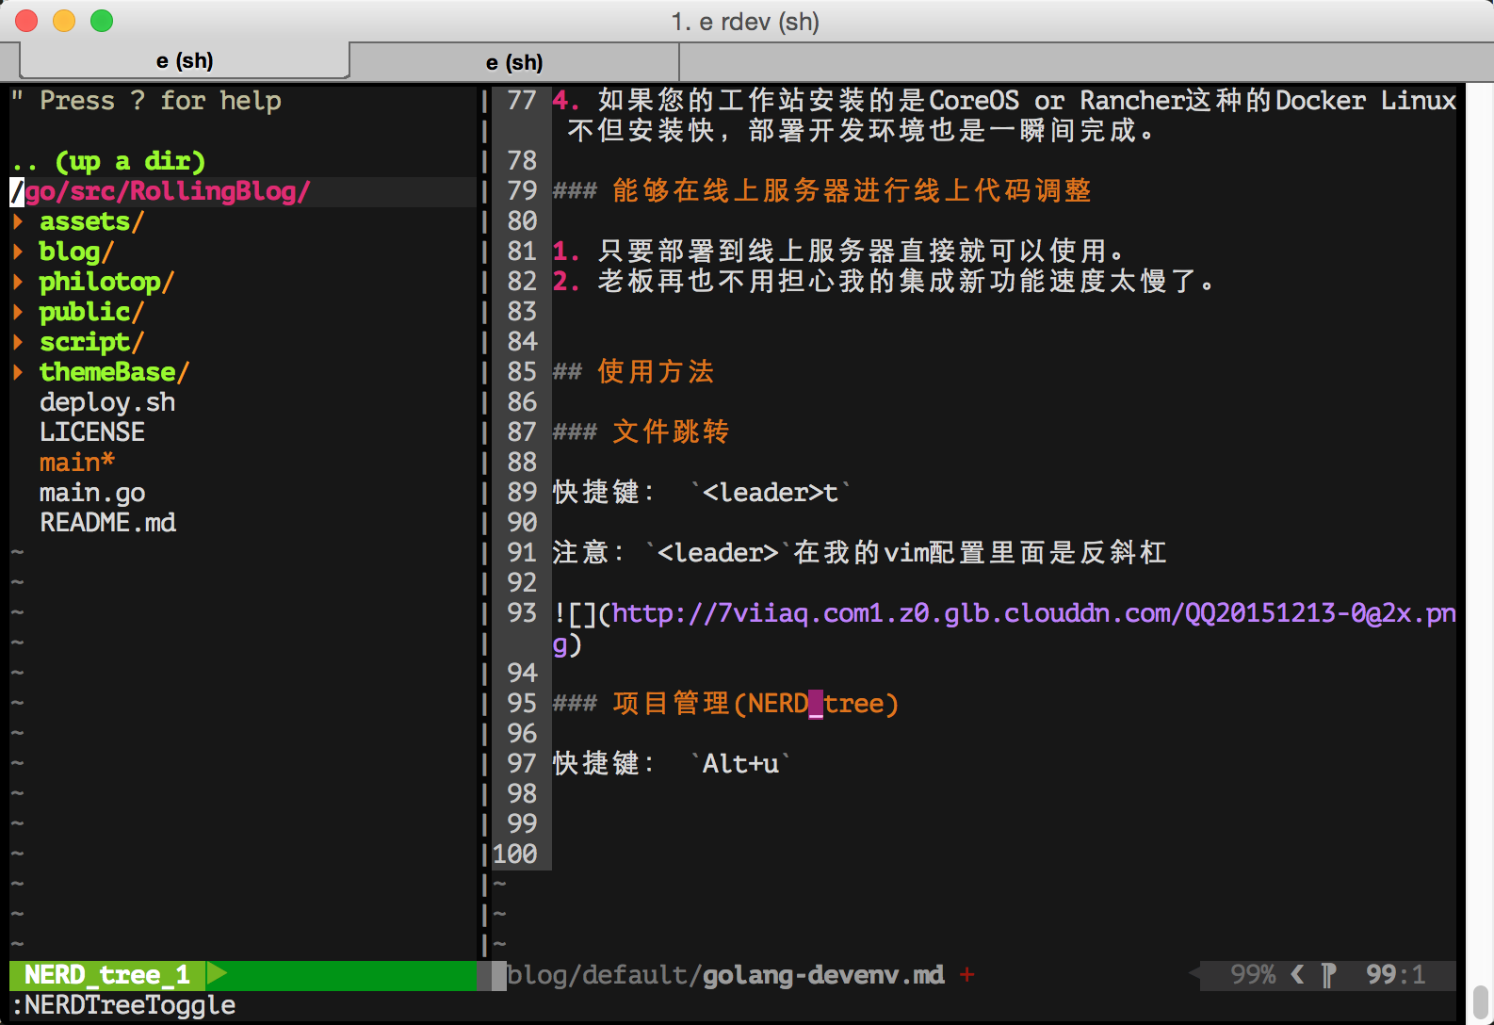Screen dimensions: 1494x1025
Task: Click the terminal scrollbar thumb at bottom right
Action: point(1481,1003)
